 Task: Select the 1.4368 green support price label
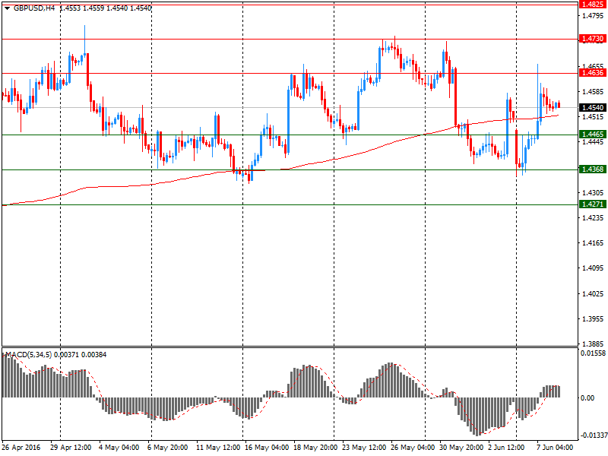[592, 169]
